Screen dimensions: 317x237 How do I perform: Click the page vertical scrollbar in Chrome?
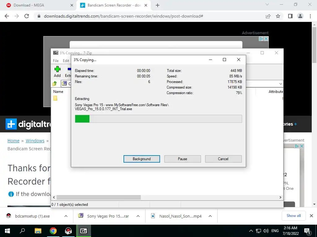click(314, 45)
